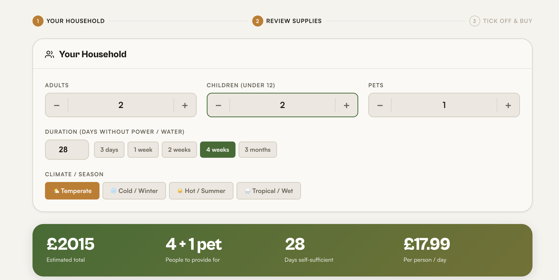Image resolution: width=559 pixels, height=280 pixels.
Task: Click the Adults value field showing 2
Action: (x=121, y=105)
